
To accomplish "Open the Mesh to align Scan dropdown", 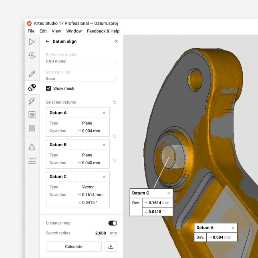I will coord(81,79).
